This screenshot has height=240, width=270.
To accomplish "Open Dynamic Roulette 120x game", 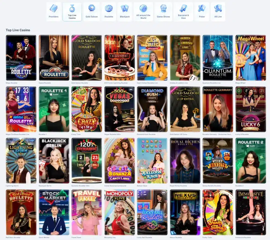I will (x=87, y=161).
